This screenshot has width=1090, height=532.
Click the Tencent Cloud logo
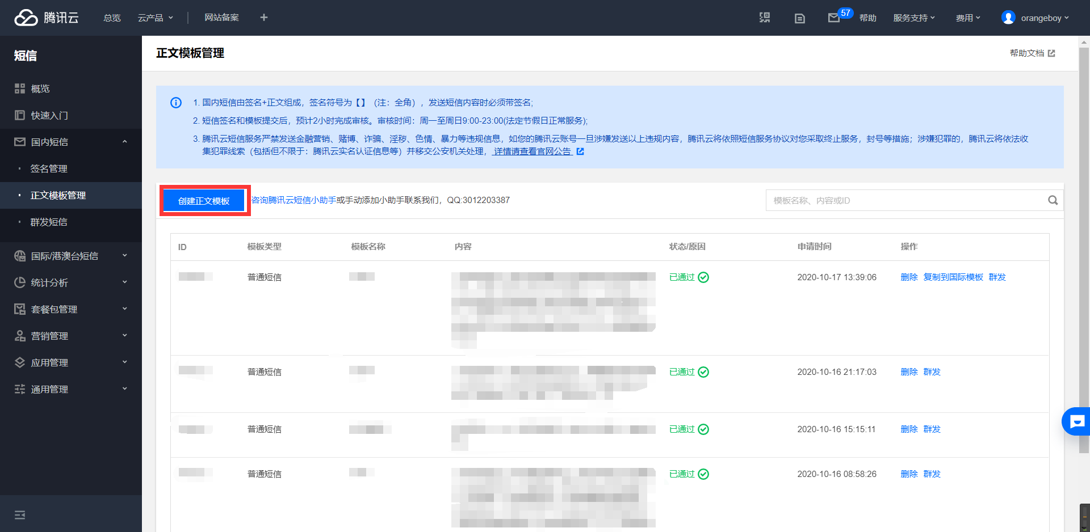pyautogui.click(x=46, y=18)
